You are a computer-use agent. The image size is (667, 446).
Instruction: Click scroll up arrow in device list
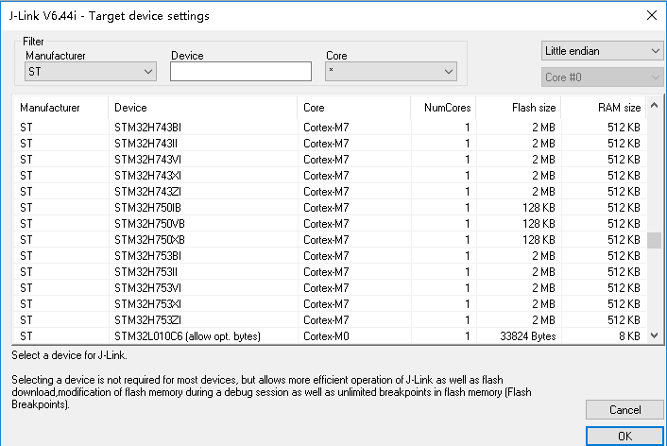(654, 105)
